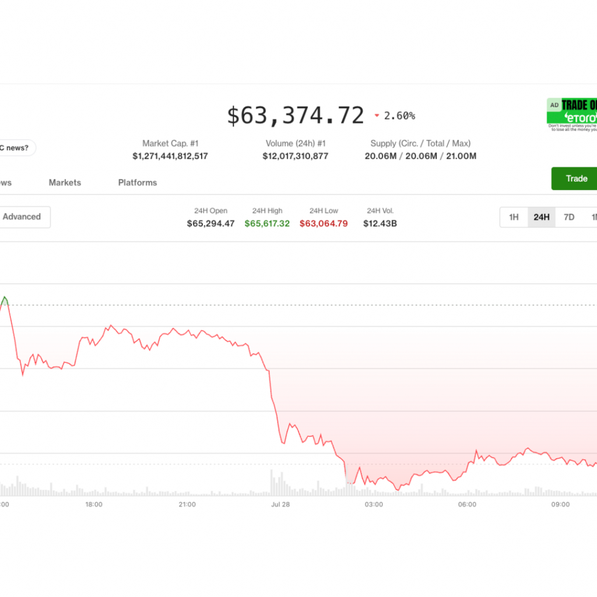Select the 24H timeframe

coord(542,217)
